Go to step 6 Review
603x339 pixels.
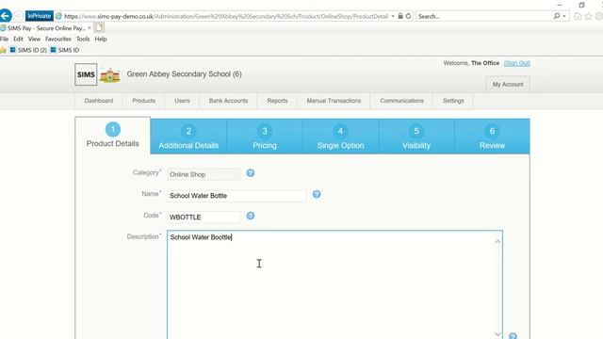click(492, 137)
